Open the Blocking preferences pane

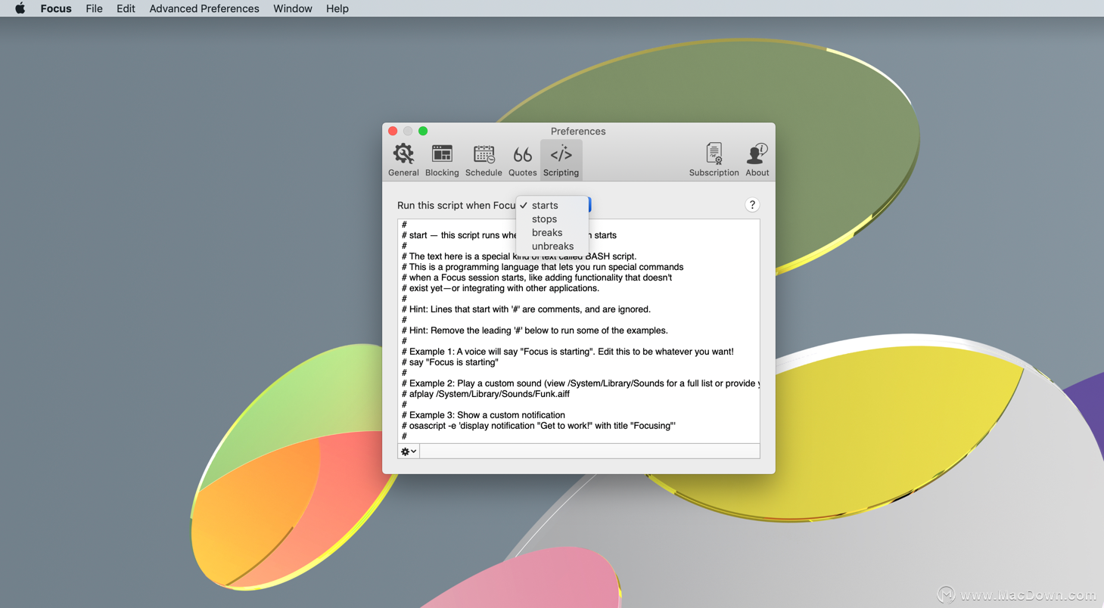pyautogui.click(x=442, y=160)
